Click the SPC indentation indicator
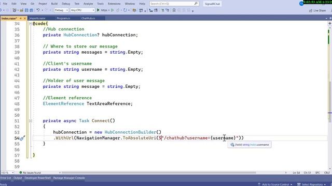 (317, 173)
